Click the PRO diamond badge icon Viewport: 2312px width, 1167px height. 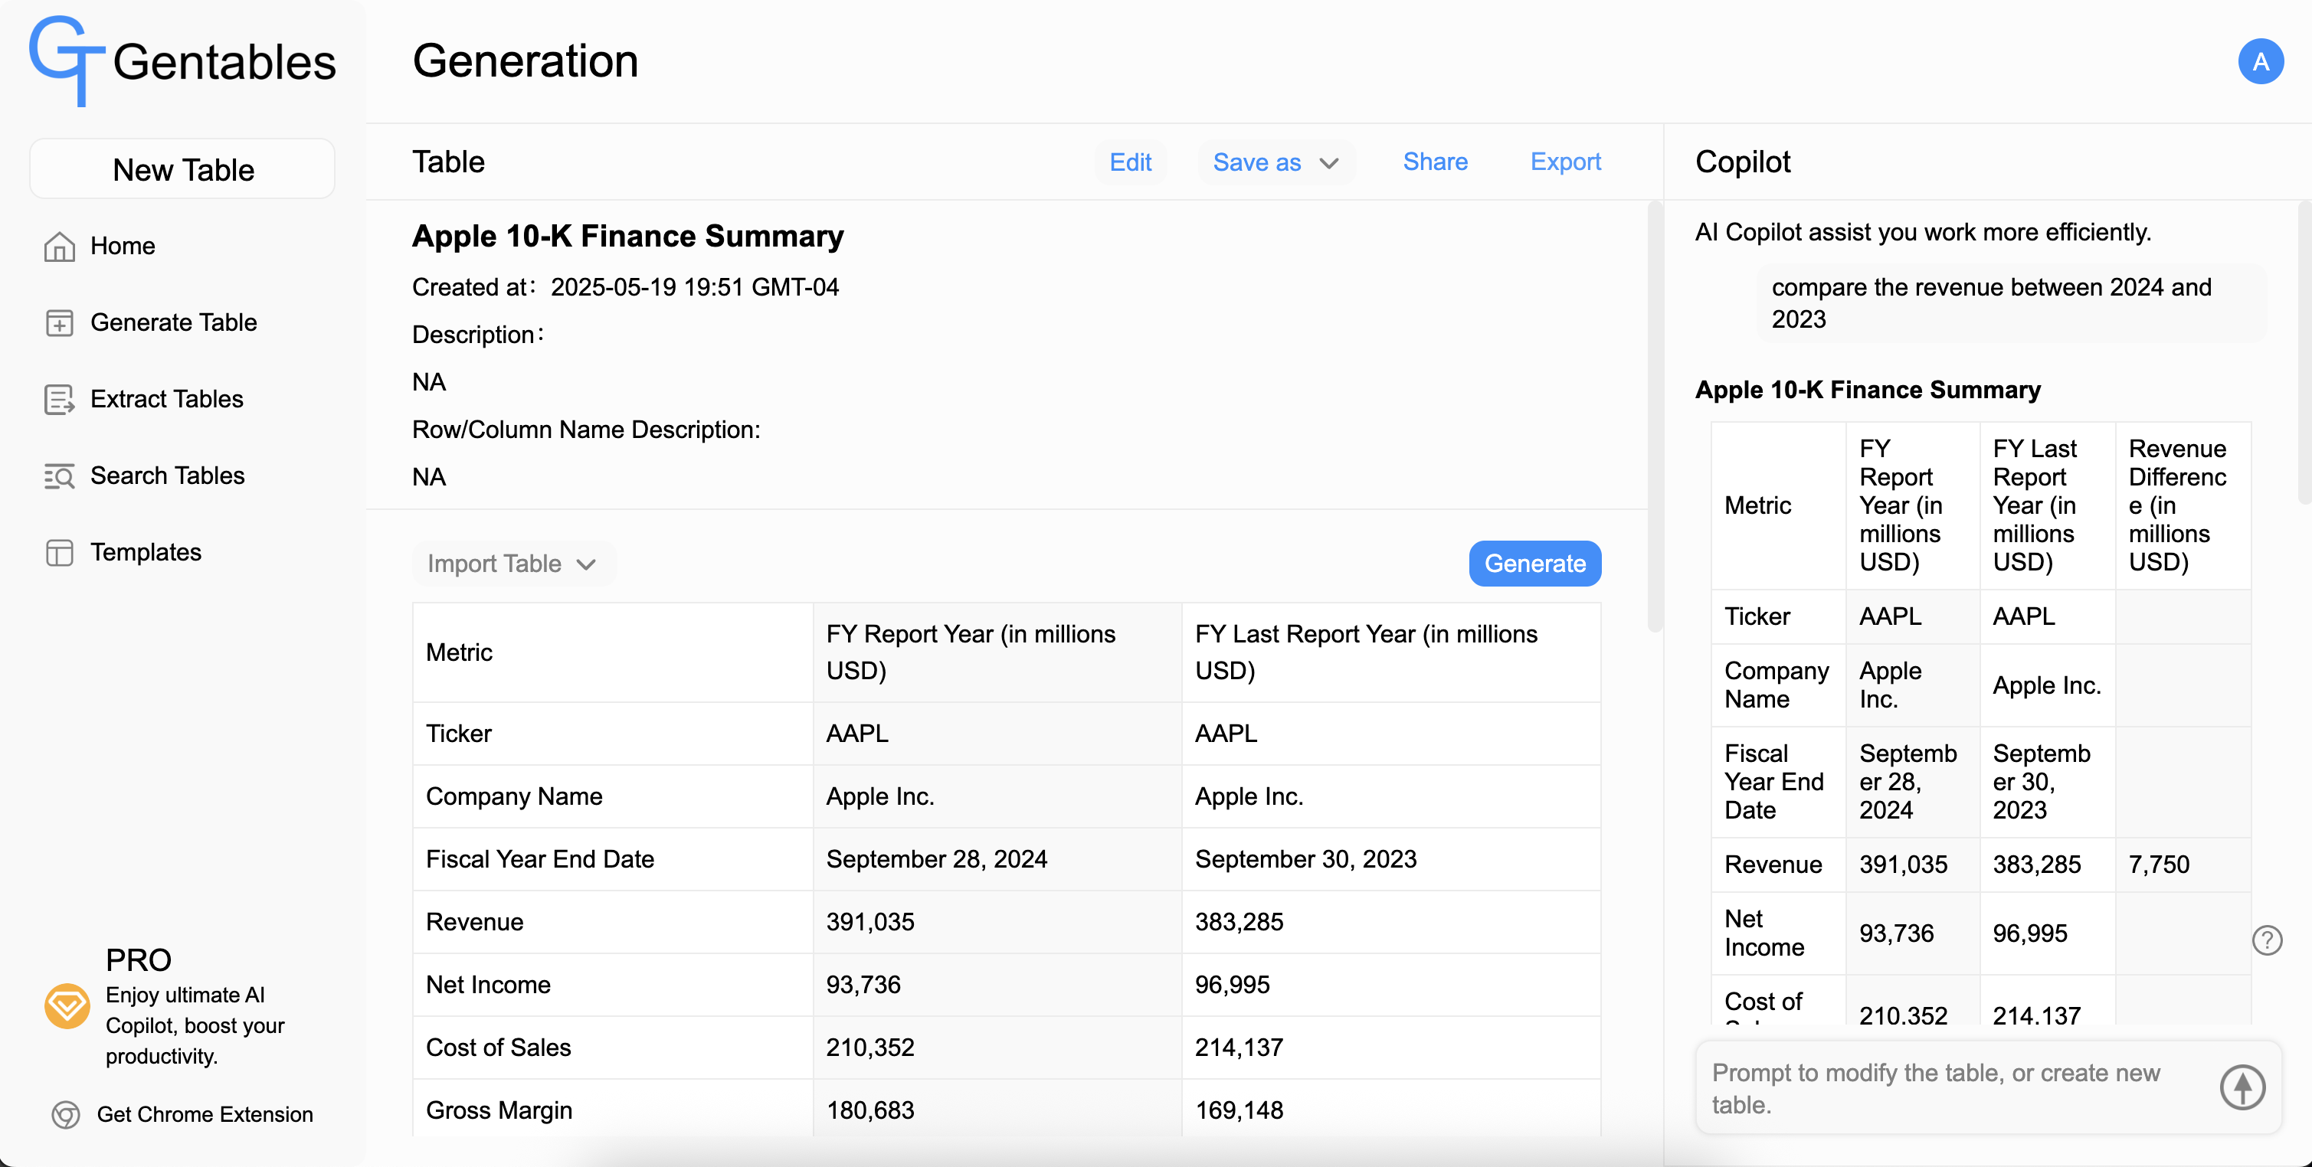67,1006
